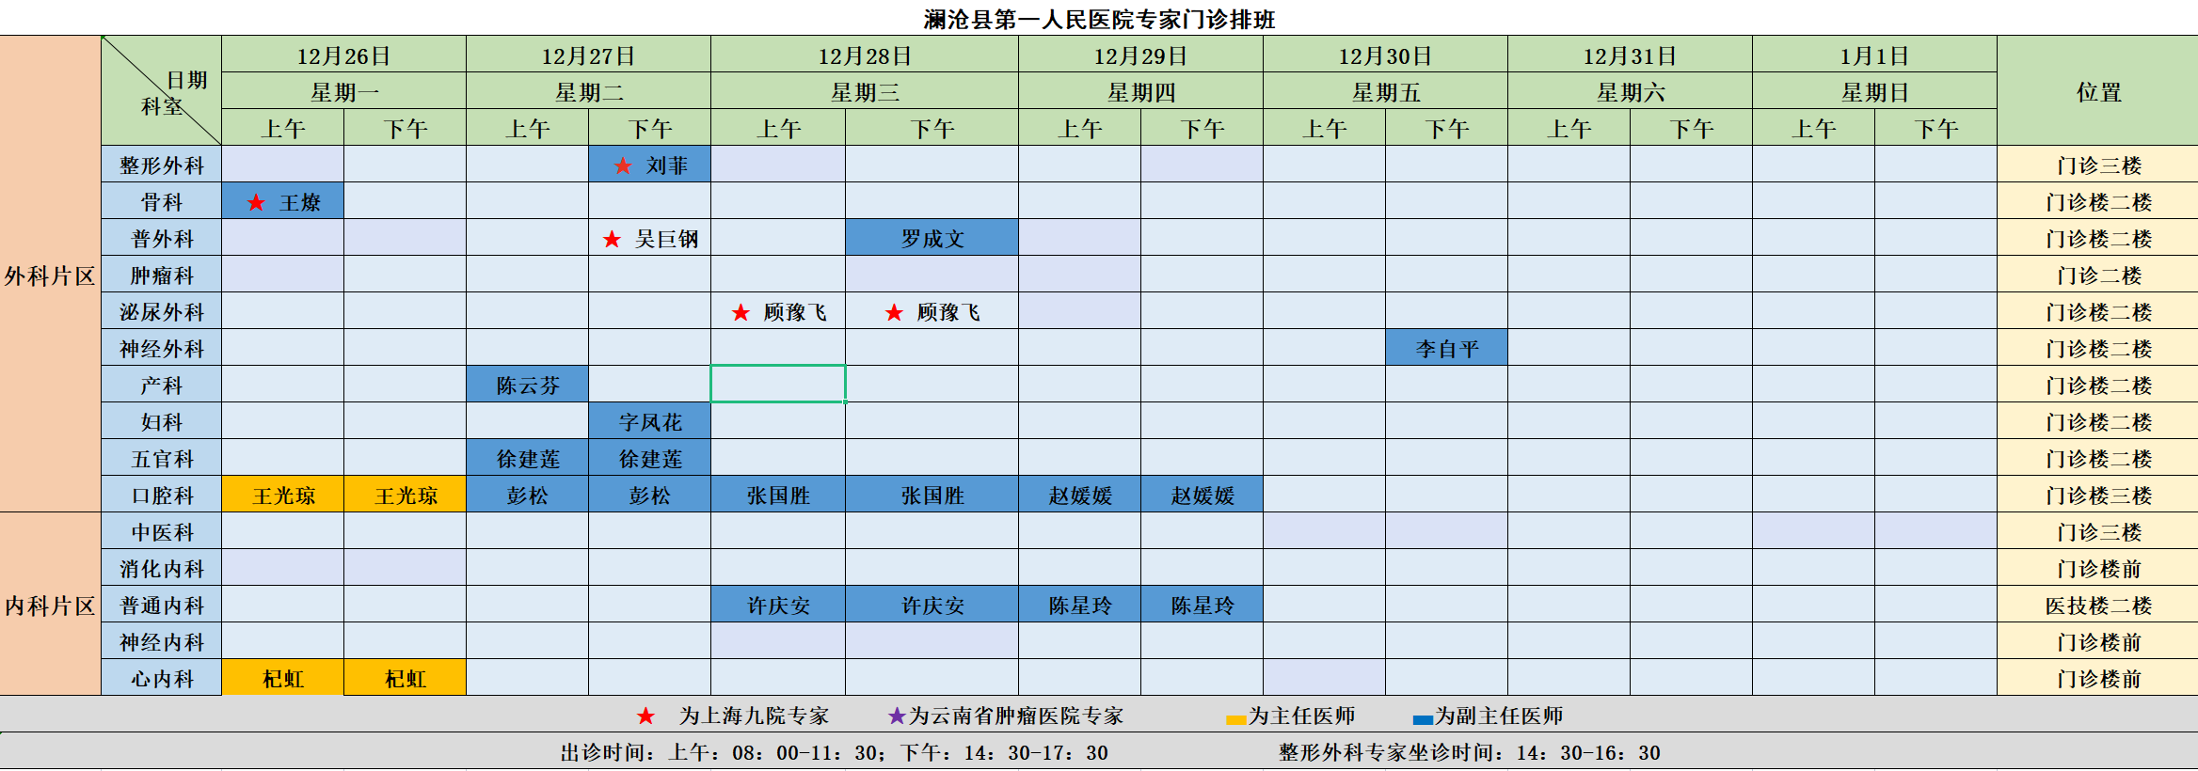Select the 李自平 cell in 神经外科 row
This screenshot has height=771, width=2198.
point(1446,349)
